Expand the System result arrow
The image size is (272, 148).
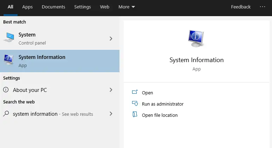click(111, 39)
